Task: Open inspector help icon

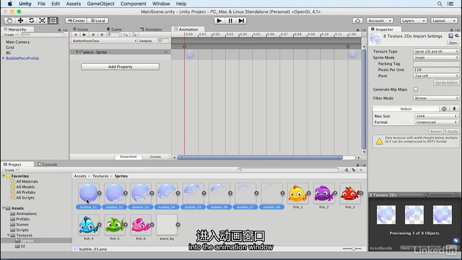Action: [x=451, y=36]
